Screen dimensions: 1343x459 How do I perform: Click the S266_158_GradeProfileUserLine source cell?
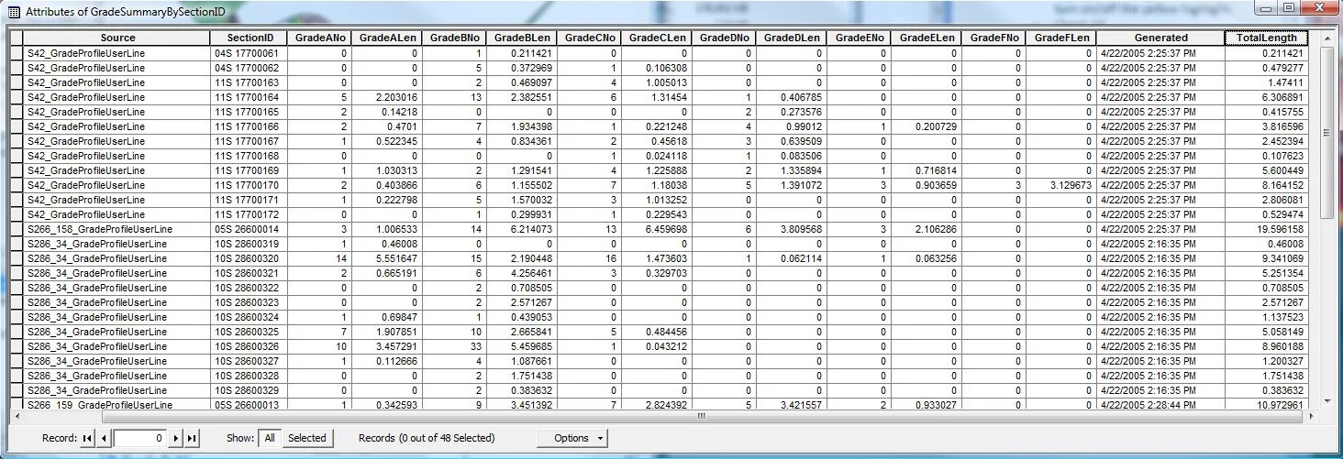coord(117,229)
